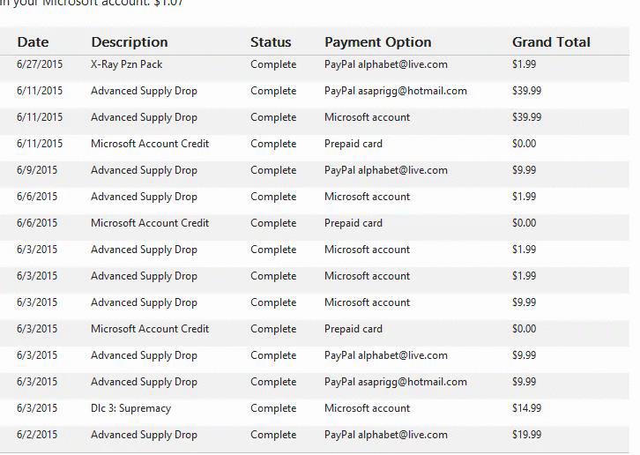
Task: Click PayPal asaprigg@hotmail.com in the $39.99 row
Action: 395,91
